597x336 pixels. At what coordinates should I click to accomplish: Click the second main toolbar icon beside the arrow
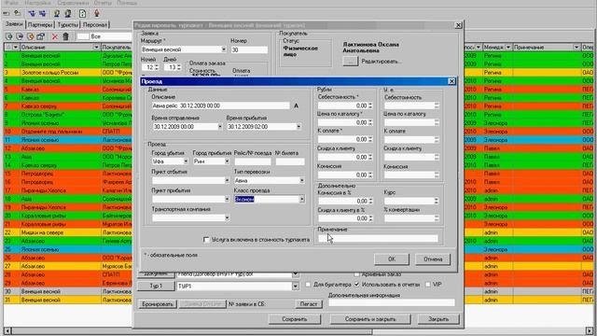[x=17, y=14]
